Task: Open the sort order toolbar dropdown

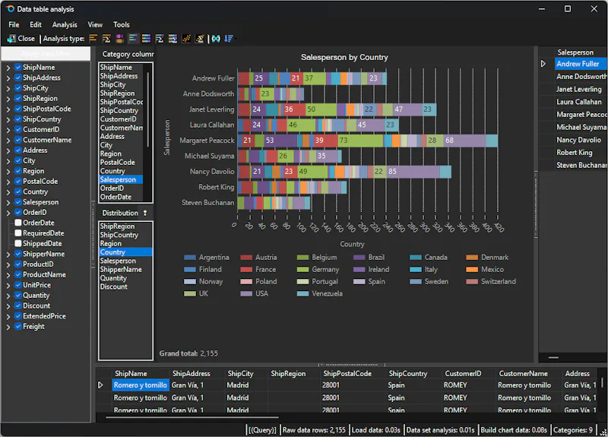Action: pos(230,39)
